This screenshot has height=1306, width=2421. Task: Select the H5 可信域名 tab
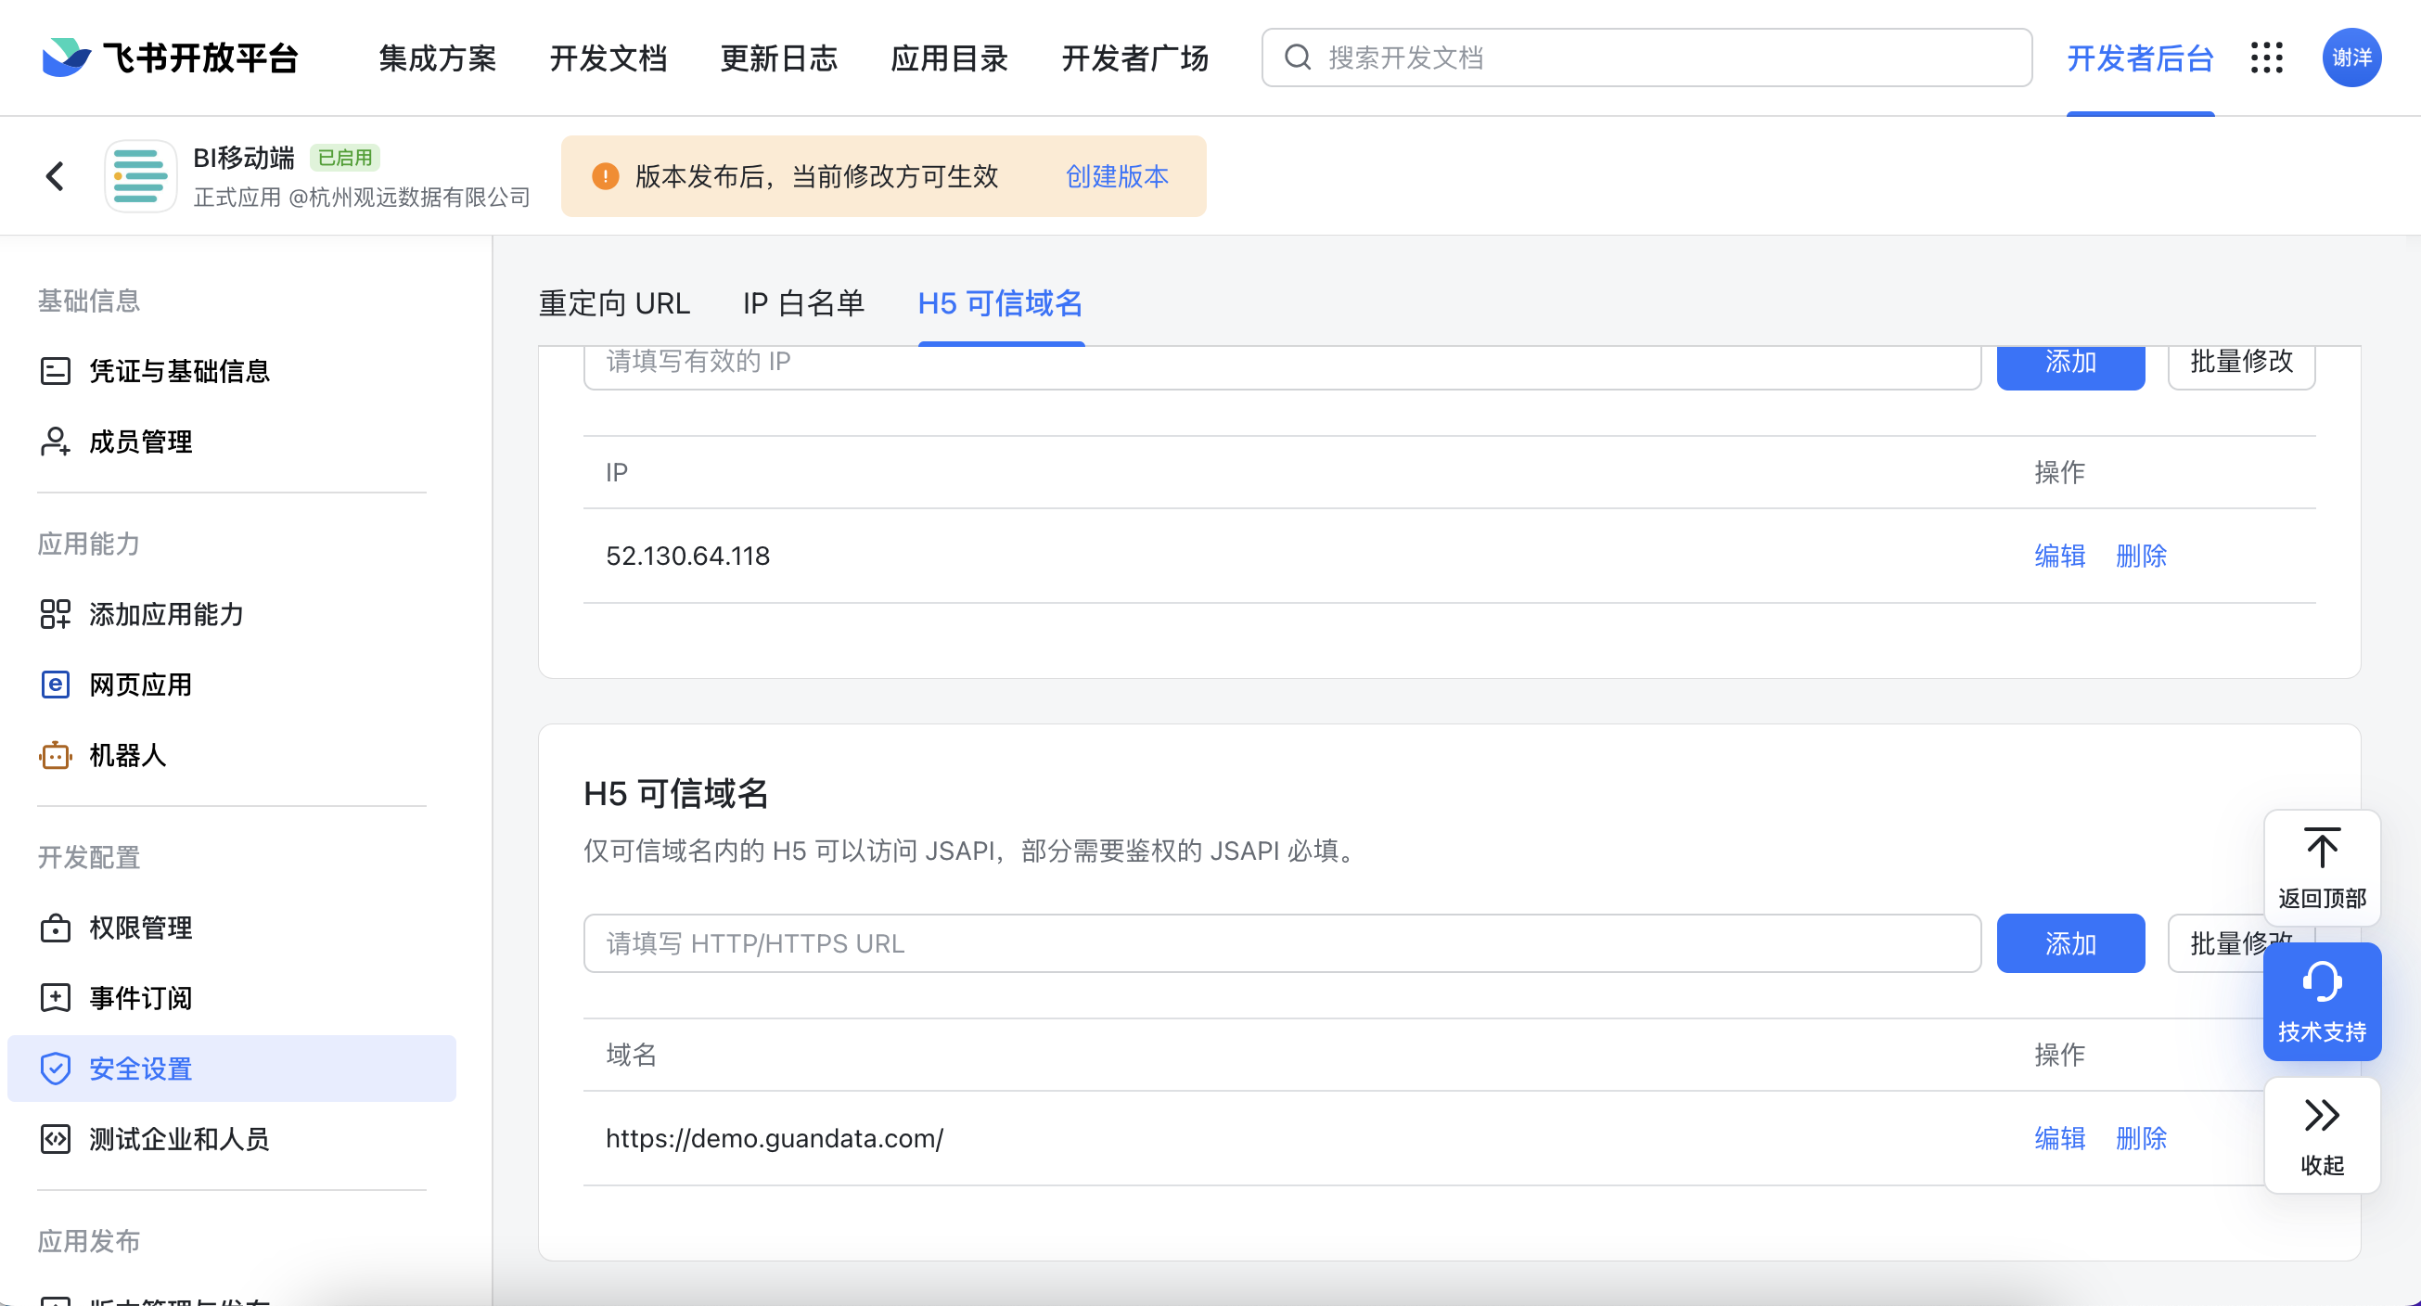tap(1001, 303)
